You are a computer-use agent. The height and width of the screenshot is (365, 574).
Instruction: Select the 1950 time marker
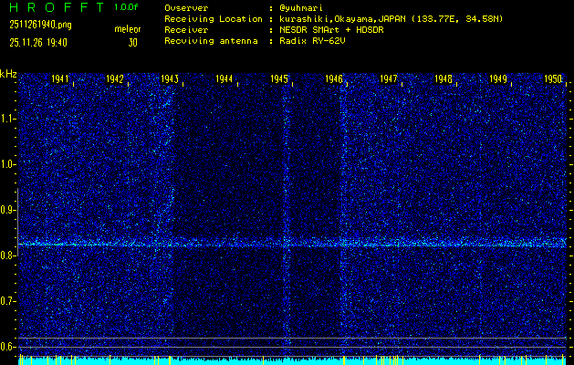[x=553, y=79]
